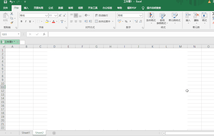Image resolution: width=214 pixels, height=136 pixels.
Task: Click the 粘贴 paste button
Action: (x=6, y=17)
